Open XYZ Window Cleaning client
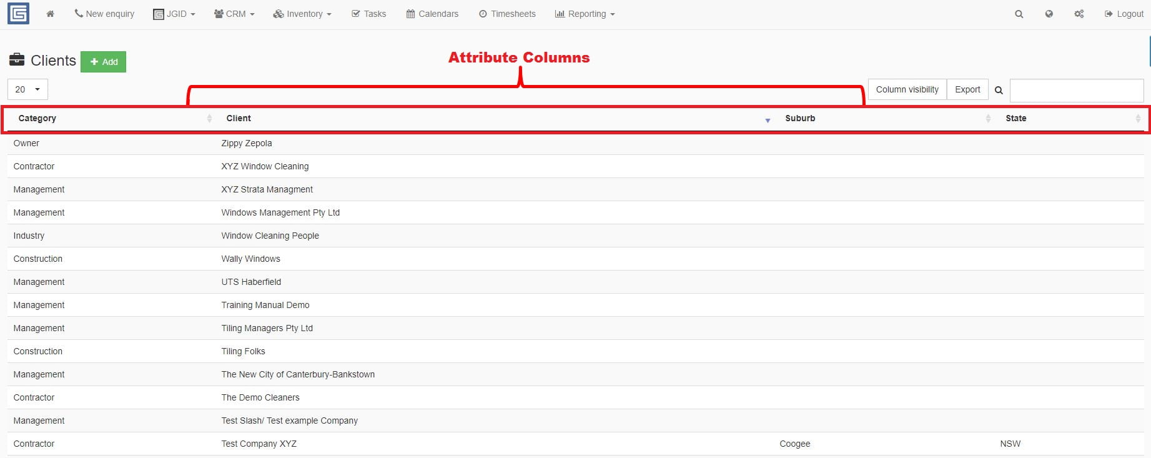This screenshot has height=458, width=1151. (265, 166)
